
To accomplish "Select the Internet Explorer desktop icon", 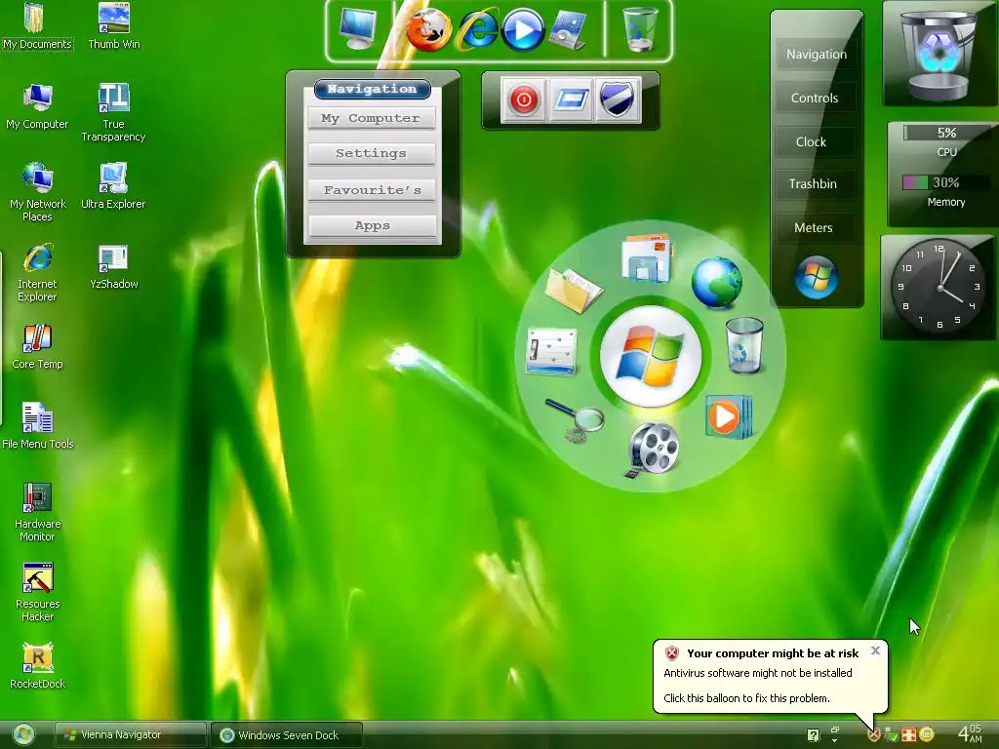I will point(37,273).
